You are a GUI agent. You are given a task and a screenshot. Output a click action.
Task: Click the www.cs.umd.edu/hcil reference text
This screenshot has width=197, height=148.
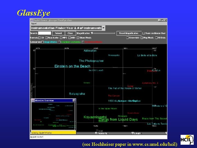tap(154, 144)
